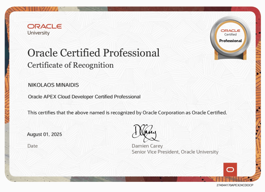Click the red Oracle logo at top left
This screenshot has height=192, width=265.
[x=44, y=26]
